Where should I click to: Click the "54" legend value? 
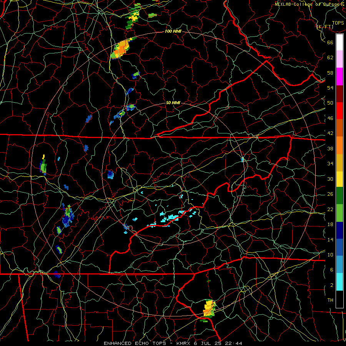(330, 88)
